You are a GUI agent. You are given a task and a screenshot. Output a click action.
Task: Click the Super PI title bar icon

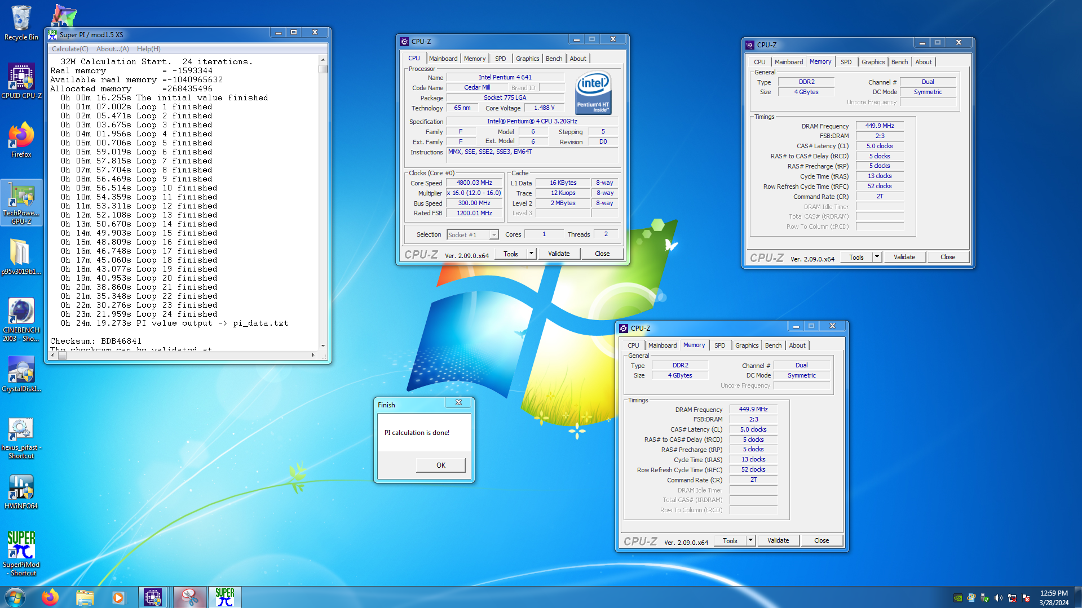pyautogui.click(x=53, y=34)
